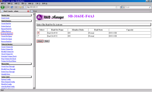Viewport: 152px width, 92px height.
Task: Open the Rescue Raid Set link
Action: click(6, 41)
